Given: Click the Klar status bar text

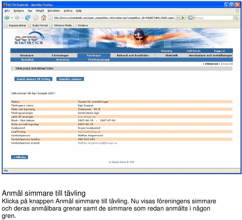Looking at the screenshot, I should (6, 170).
